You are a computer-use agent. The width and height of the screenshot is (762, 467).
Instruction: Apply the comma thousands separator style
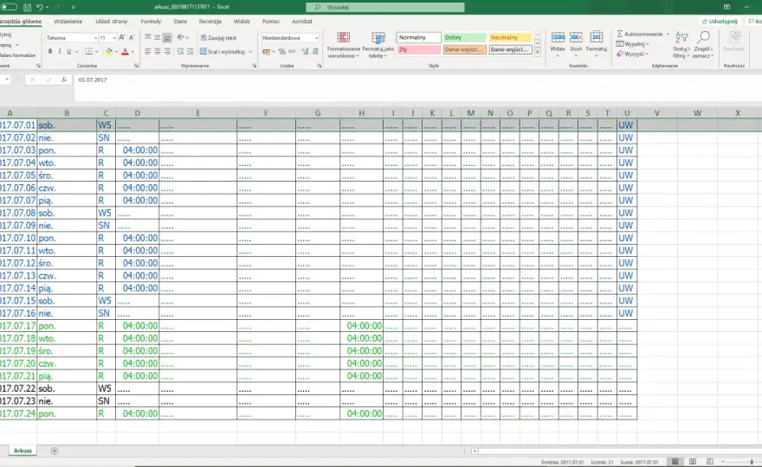[292, 52]
